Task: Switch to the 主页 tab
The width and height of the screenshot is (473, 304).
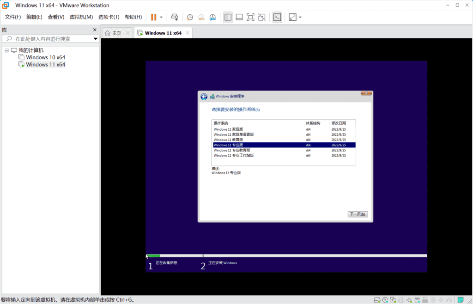Action: coord(113,33)
